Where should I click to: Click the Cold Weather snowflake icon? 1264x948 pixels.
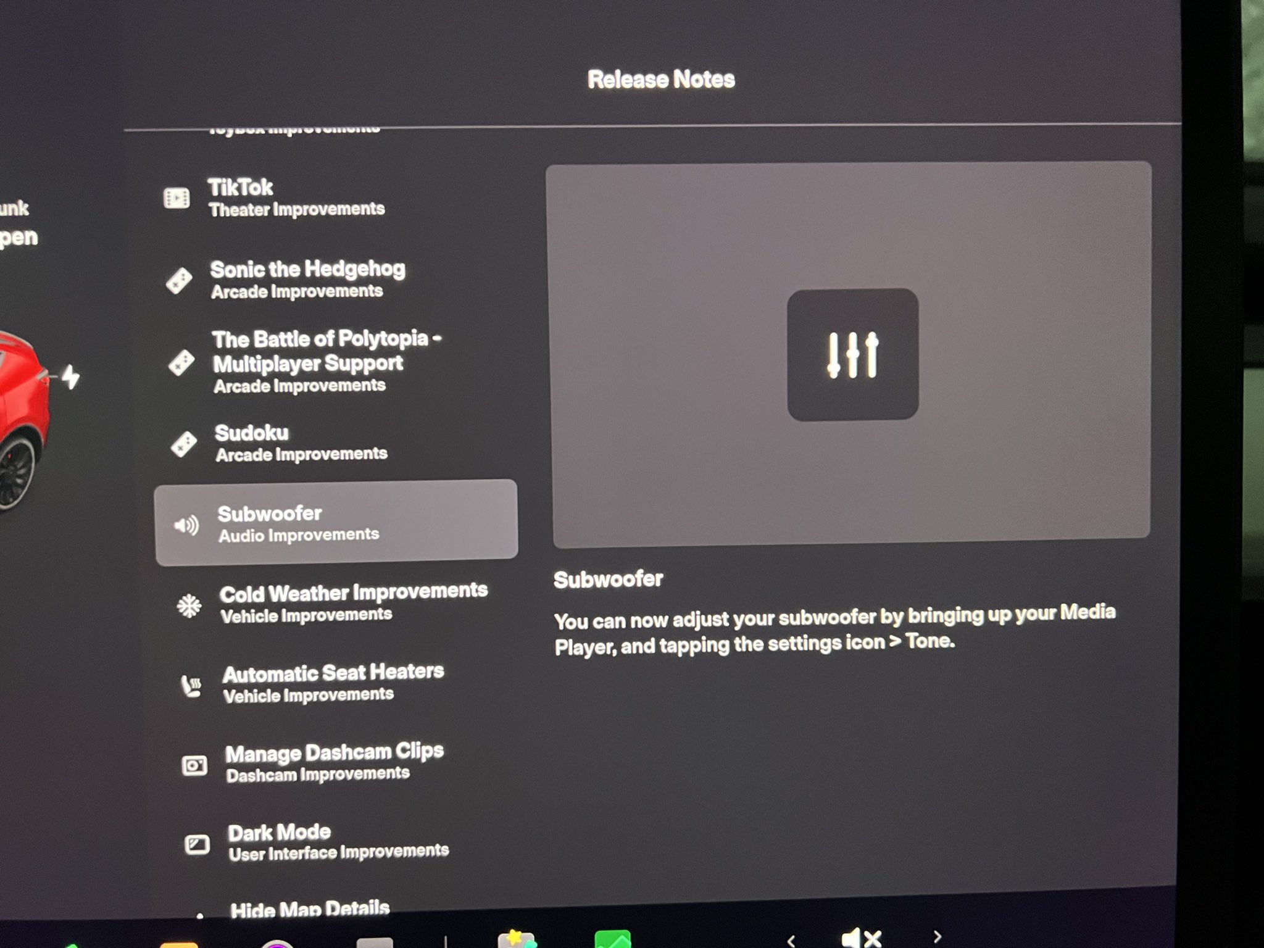[x=189, y=605]
